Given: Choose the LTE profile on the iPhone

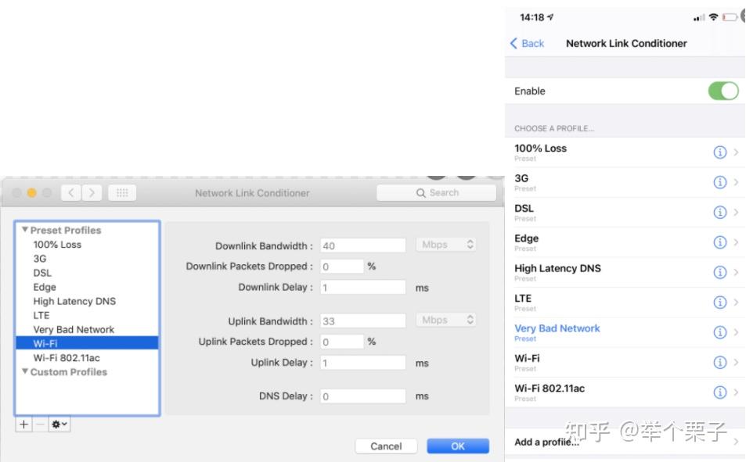Looking at the screenshot, I should 595,303.
